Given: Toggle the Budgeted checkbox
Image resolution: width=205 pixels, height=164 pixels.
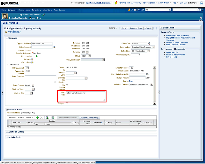Looking at the screenshot, I should 67,103.
